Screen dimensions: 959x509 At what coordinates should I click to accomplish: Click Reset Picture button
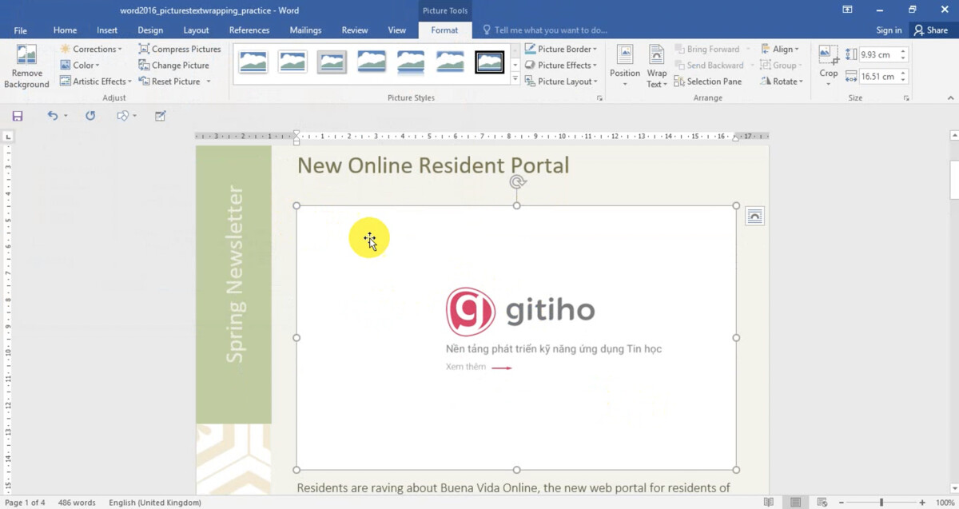pos(169,82)
